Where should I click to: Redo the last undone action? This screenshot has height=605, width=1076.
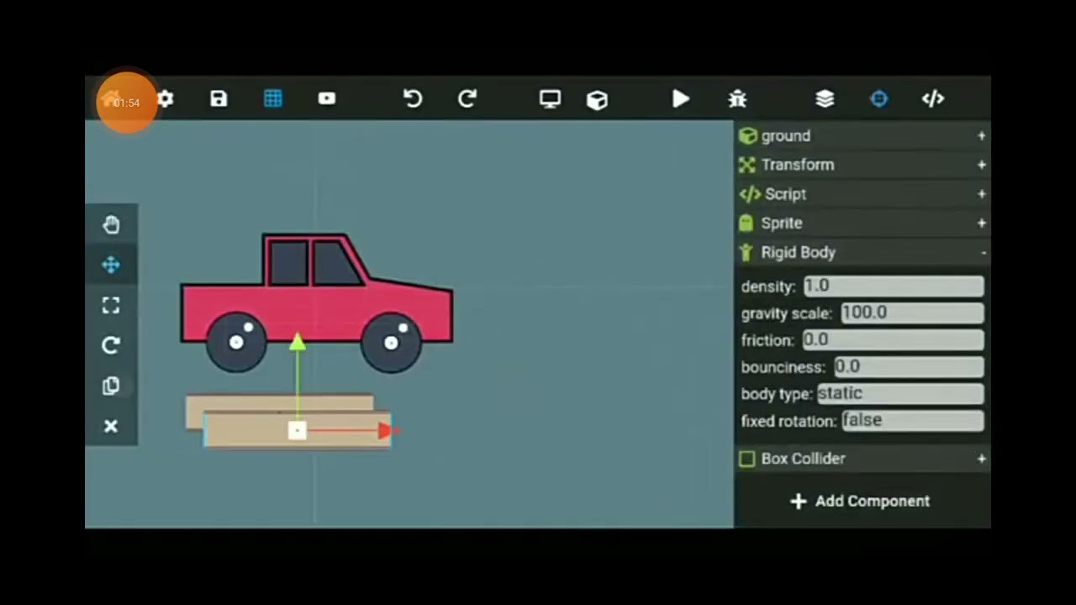point(467,99)
